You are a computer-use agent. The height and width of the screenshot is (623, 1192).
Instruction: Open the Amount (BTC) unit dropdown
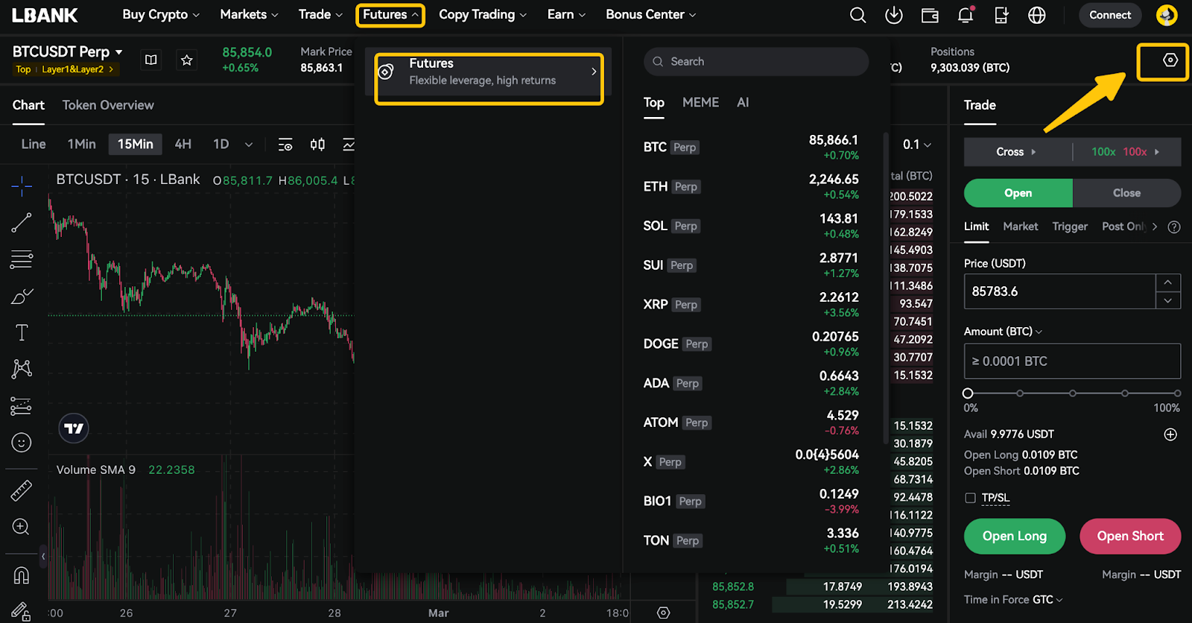point(1003,332)
